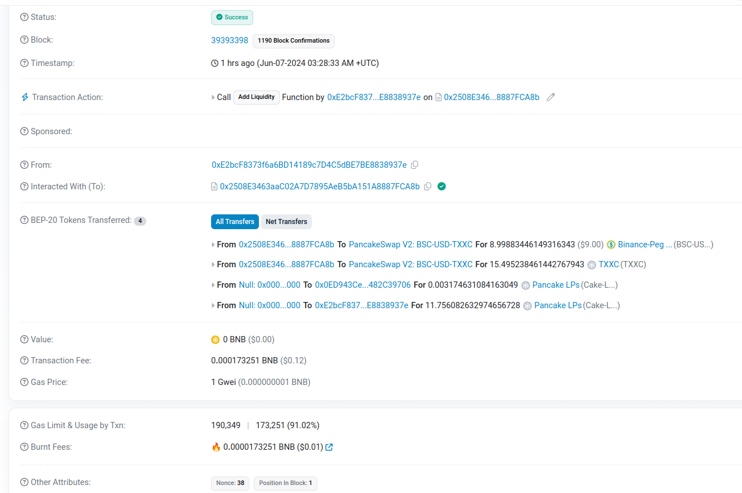
Task: Open caller address 0xE2bcF837...E8838937e in Transaction Action
Action: click(374, 97)
